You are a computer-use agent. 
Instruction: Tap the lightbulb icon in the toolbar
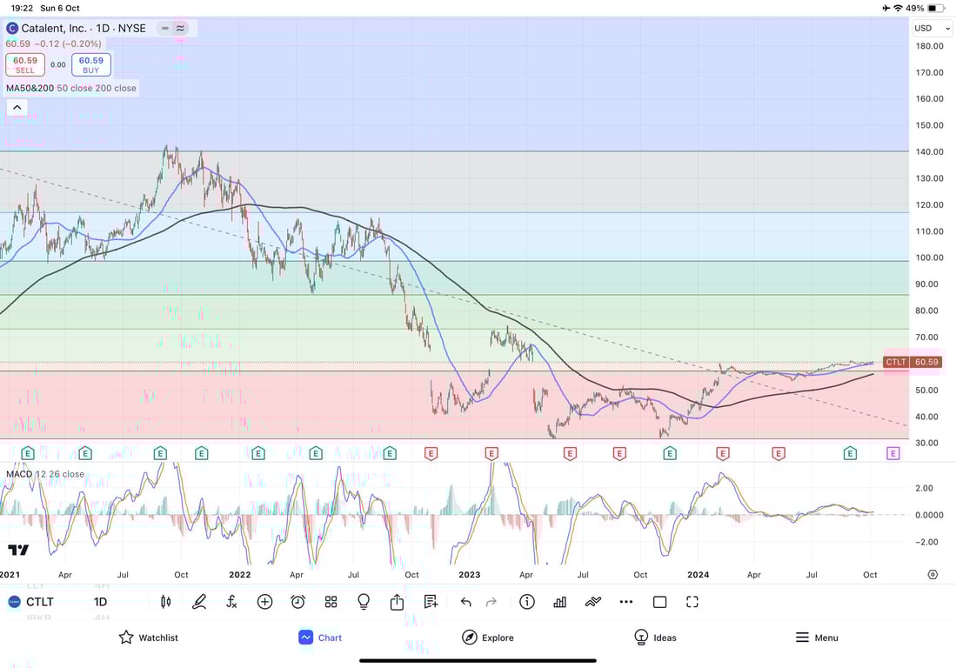pyautogui.click(x=364, y=602)
